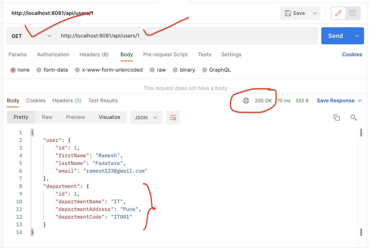Click the wrap lines icon beside JSON dropdown
This screenshot has height=248, width=370.
tap(173, 118)
